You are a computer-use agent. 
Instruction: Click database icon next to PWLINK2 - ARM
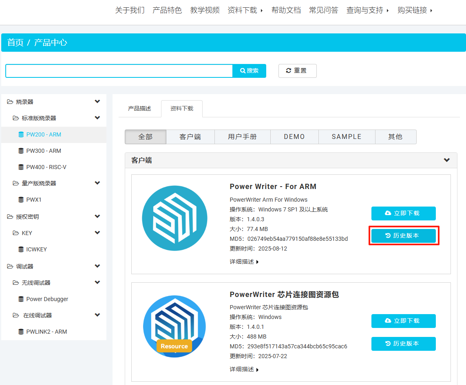[21, 332]
